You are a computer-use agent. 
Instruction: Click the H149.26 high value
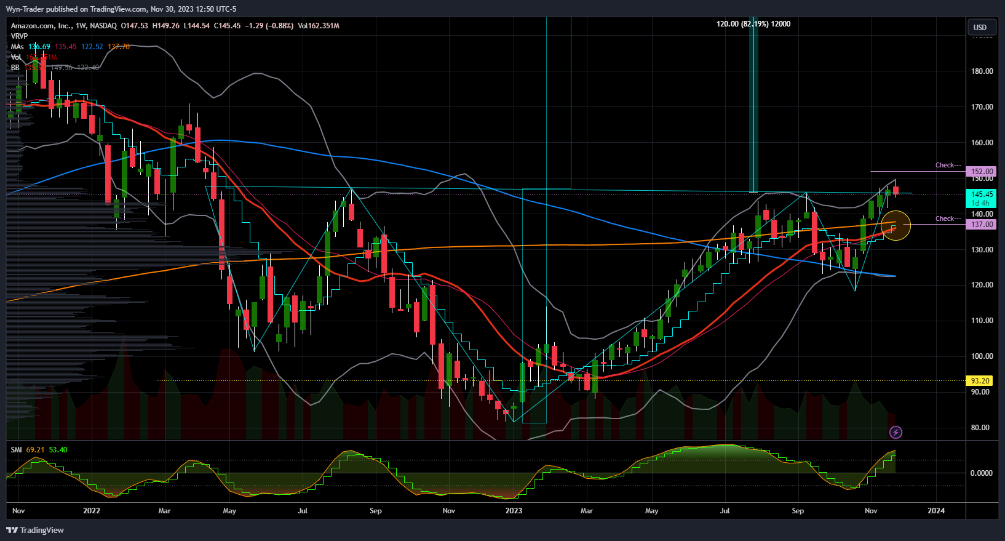click(165, 26)
